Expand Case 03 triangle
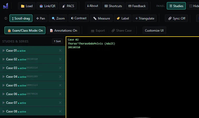199x118 pixels. [4, 68]
